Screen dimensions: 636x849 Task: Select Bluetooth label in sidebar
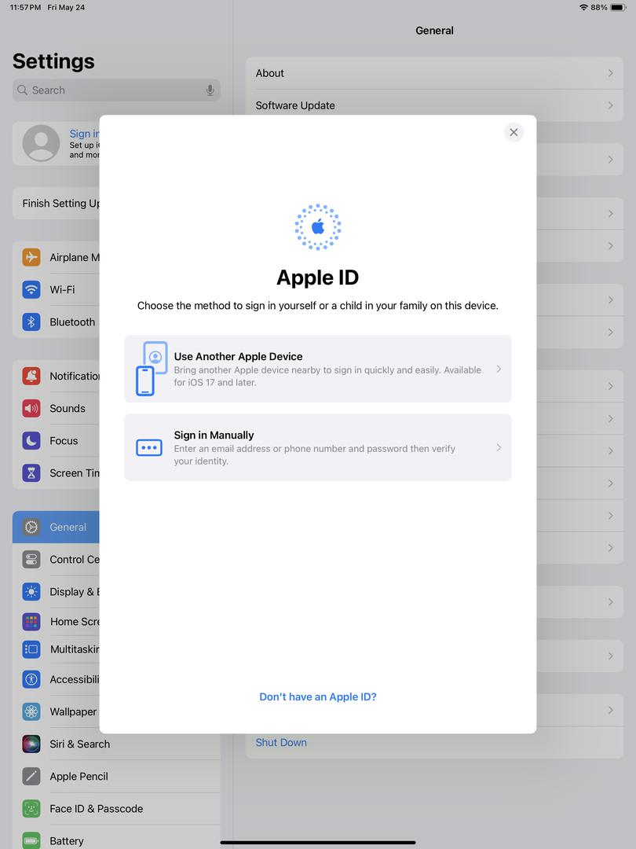(x=72, y=322)
